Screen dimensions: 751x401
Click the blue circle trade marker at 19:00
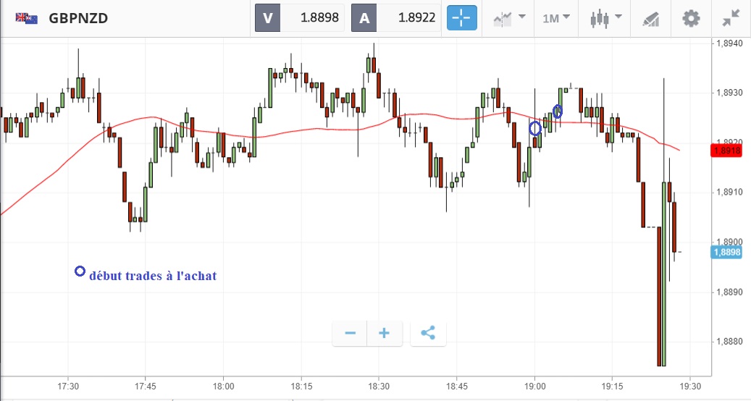point(535,129)
